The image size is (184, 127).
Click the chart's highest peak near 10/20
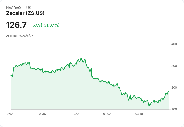tap(81, 58)
